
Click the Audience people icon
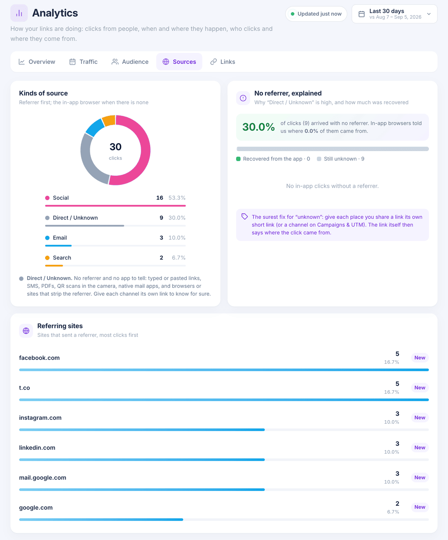pos(115,62)
